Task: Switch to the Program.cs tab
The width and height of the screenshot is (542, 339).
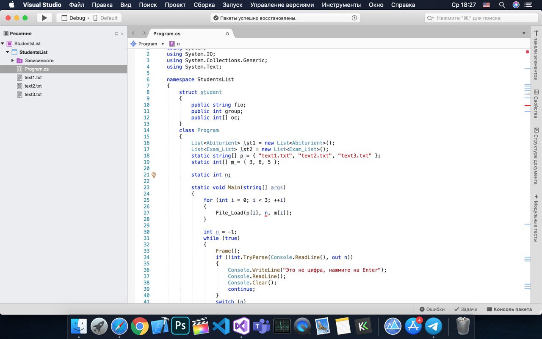Action: tap(166, 33)
